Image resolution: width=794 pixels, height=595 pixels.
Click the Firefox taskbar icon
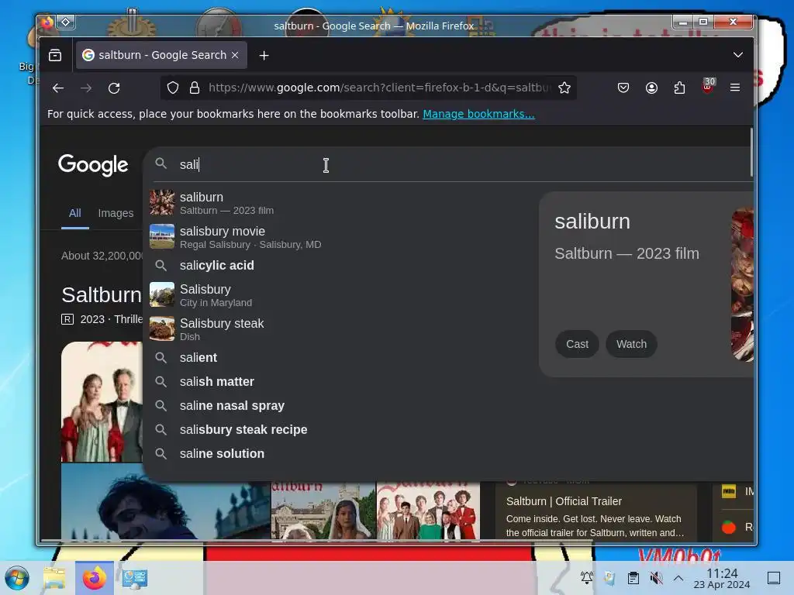click(x=94, y=578)
